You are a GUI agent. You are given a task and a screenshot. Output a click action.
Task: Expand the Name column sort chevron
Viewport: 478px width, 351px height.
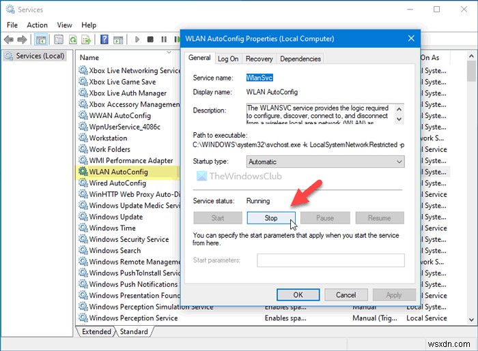pos(169,52)
